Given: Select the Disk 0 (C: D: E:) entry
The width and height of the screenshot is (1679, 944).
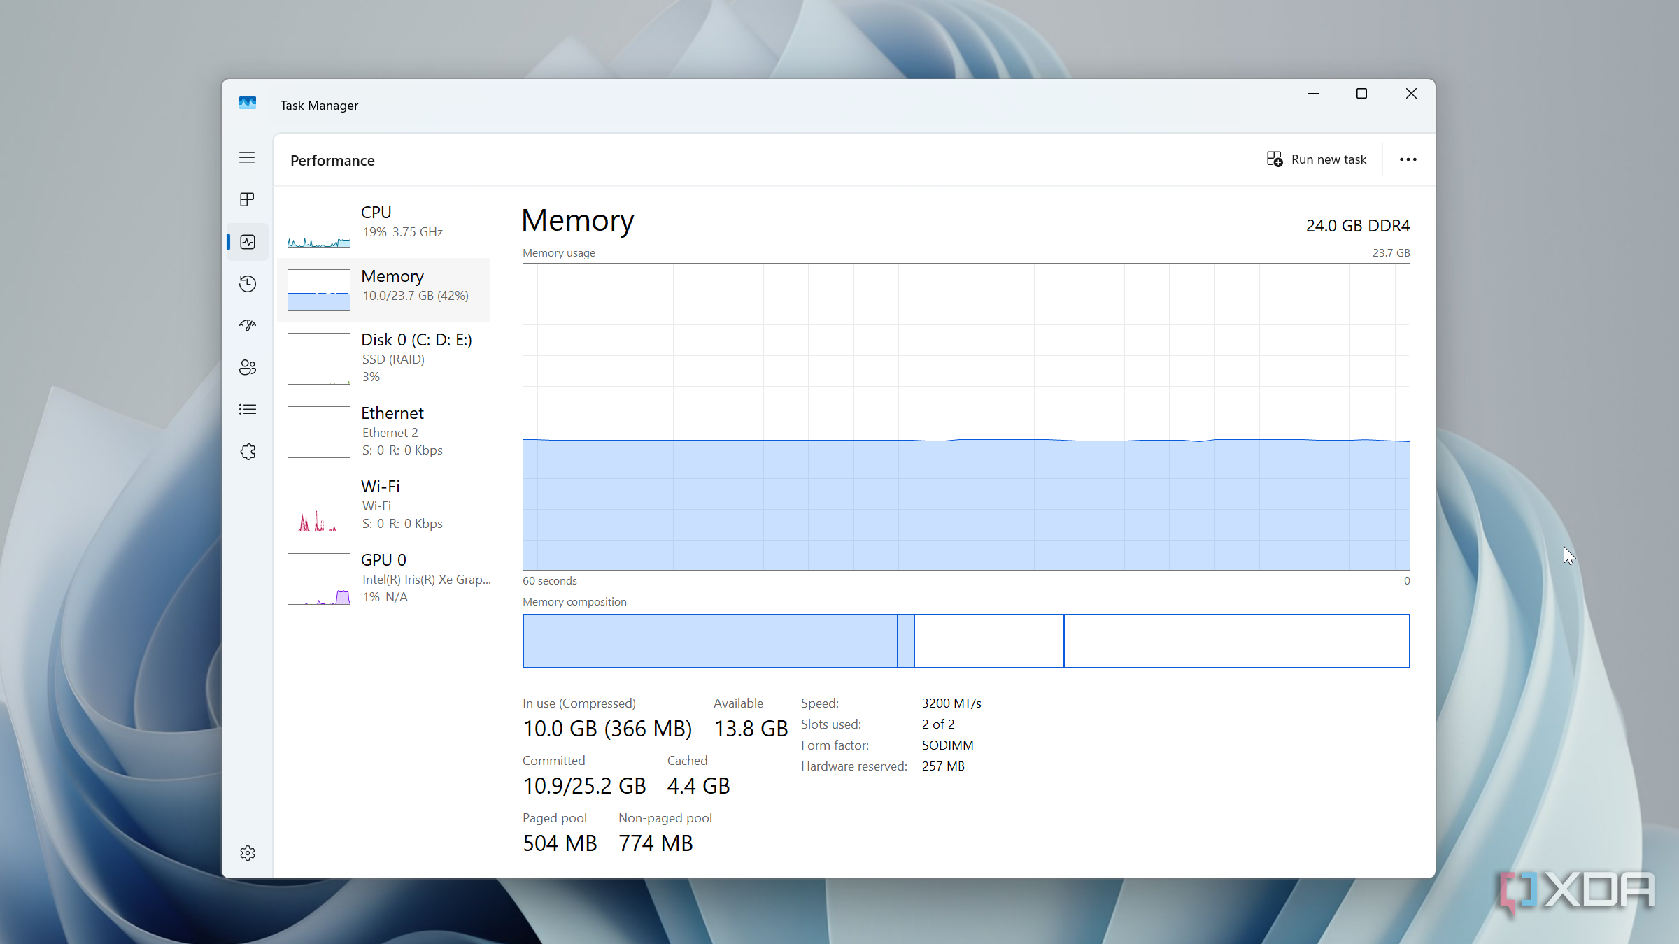Looking at the screenshot, I should tap(383, 358).
